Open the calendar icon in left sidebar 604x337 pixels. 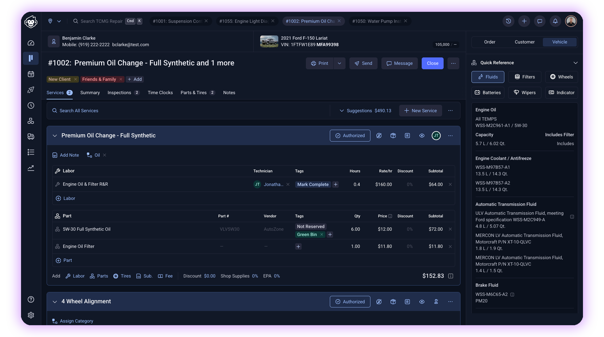(x=31, y=74)
